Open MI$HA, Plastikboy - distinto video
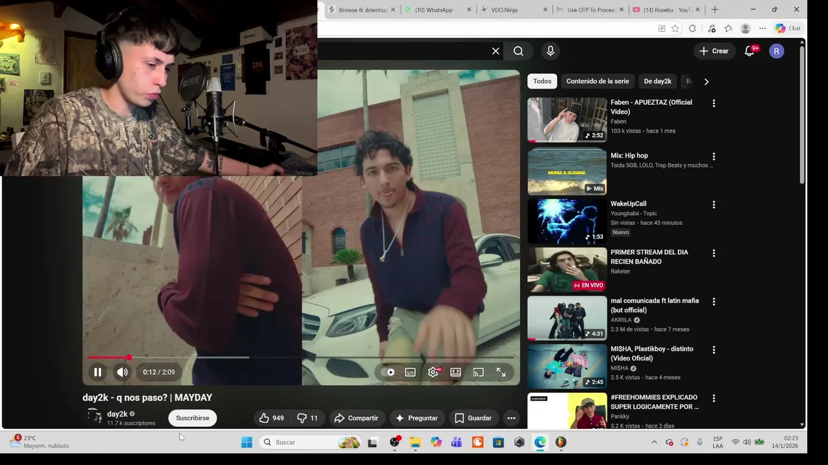The width and height of the screenshot is (828, 465). [x=651, y=353]
